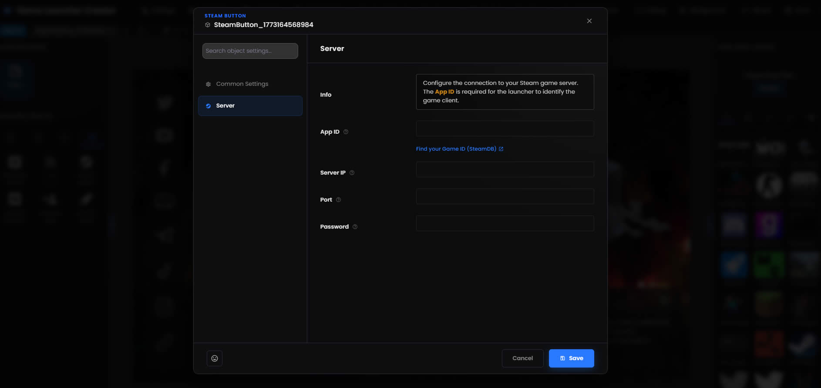
Task: Open the smiley feedback button
Action: pyautogui.click(x=215, y=358)
